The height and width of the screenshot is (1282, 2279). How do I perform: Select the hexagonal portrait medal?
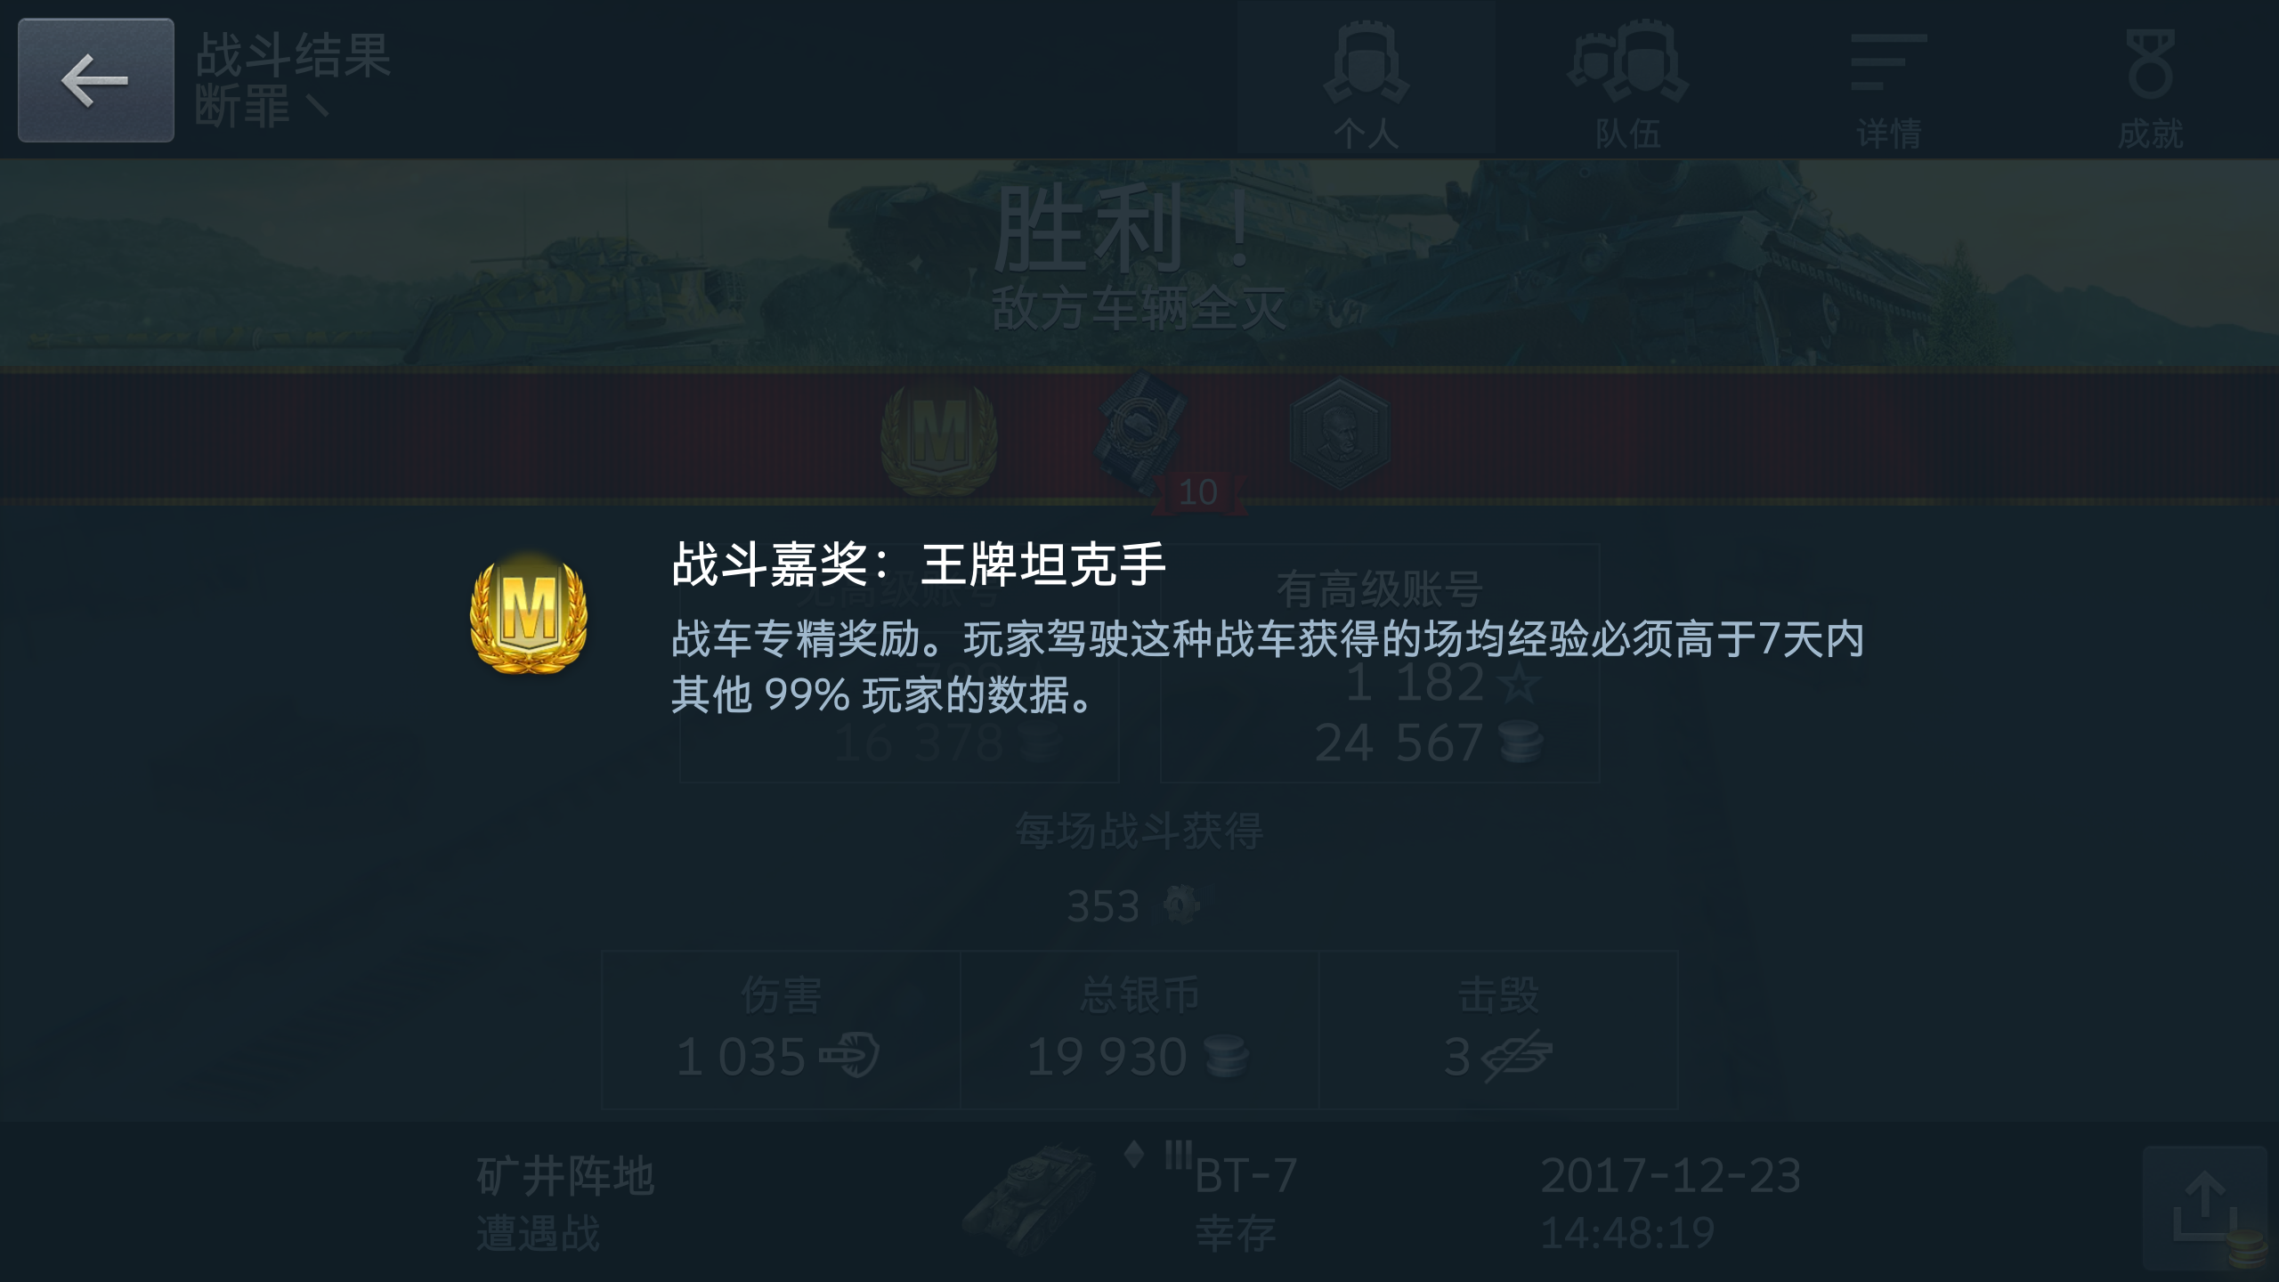coord(1340,434)
